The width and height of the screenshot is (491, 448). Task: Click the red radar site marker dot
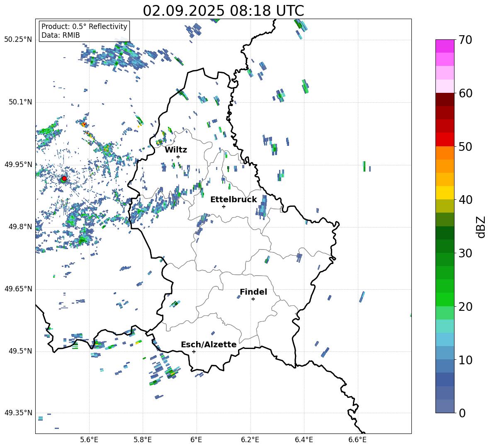[x=64, y=179]
